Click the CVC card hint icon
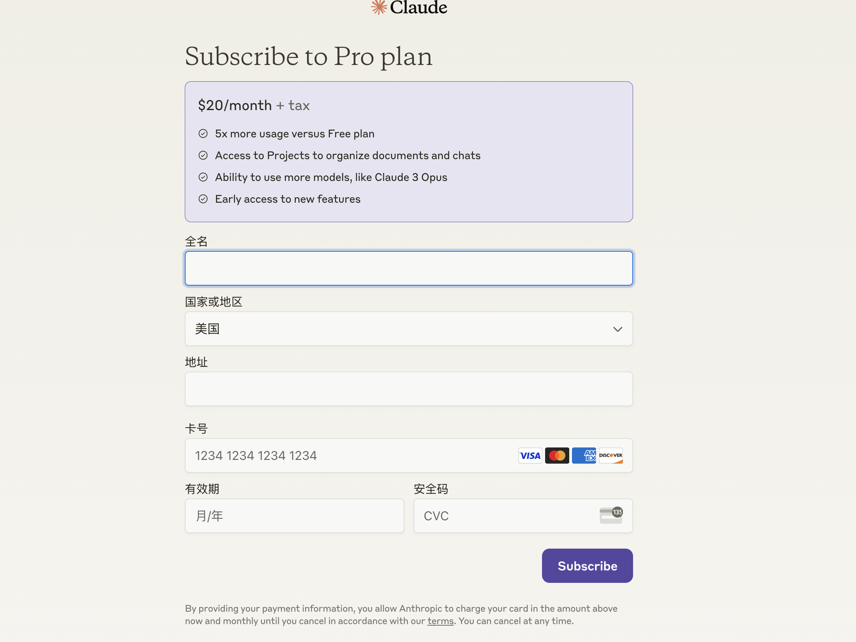 pyautogui.click(x=611, y=516)
